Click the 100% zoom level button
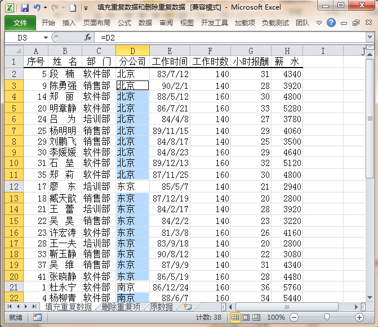 pos(276,317)
